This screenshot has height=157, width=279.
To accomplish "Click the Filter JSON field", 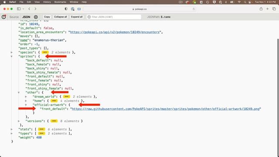I will click(x=114, y=17).
